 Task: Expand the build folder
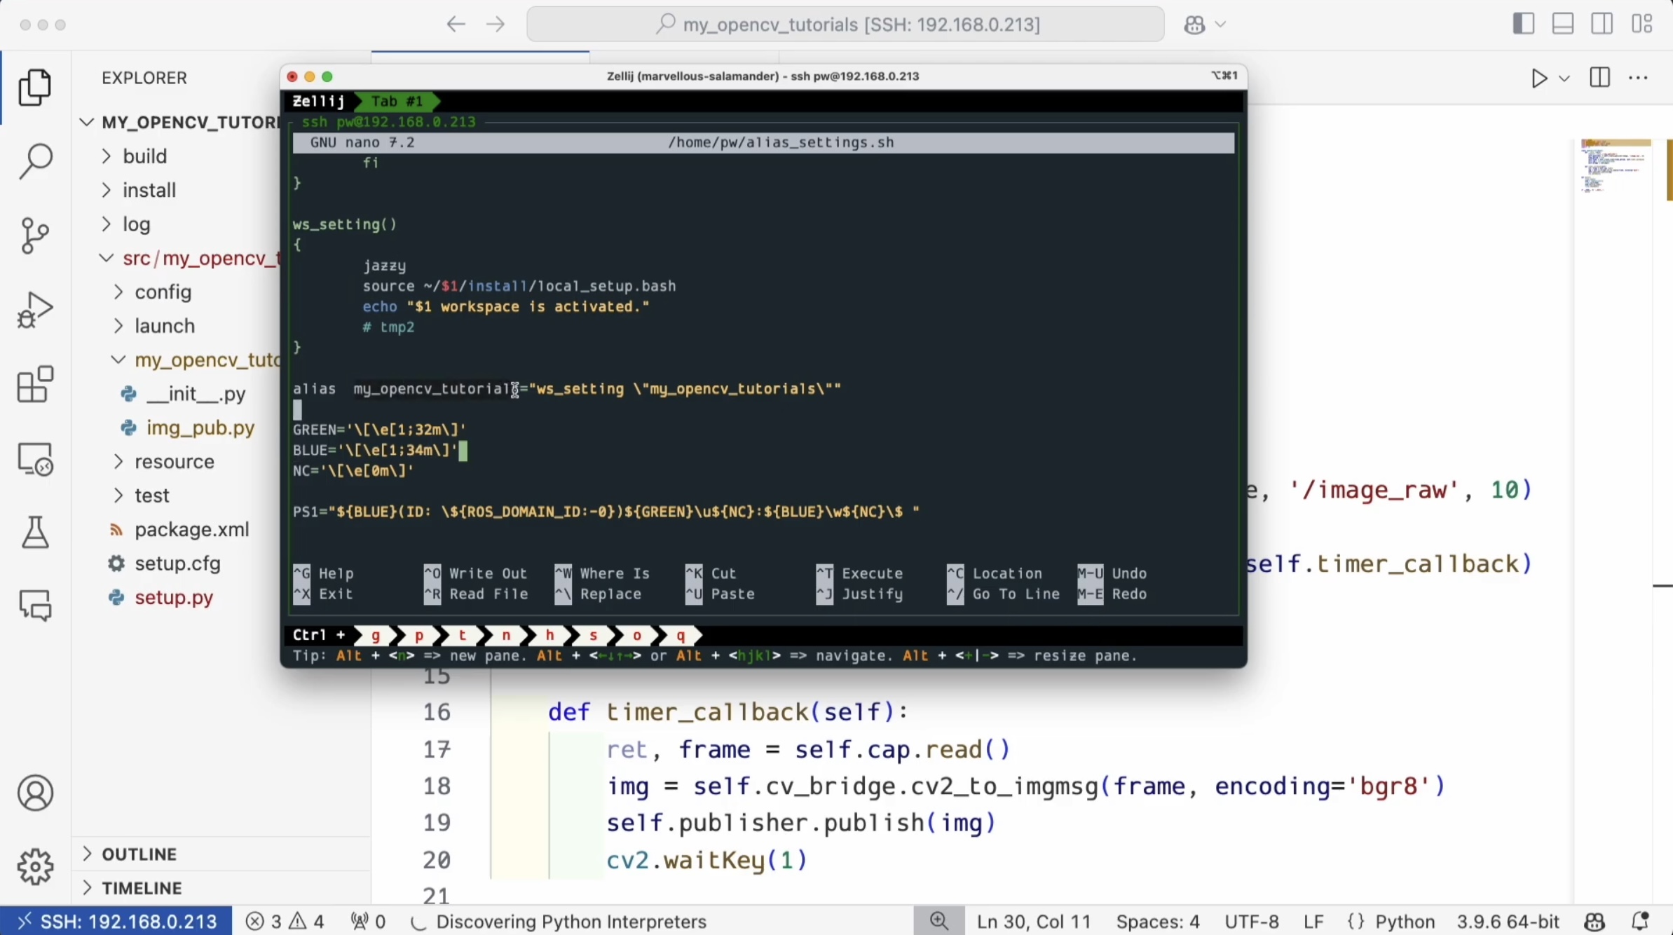tap(144, 156)
